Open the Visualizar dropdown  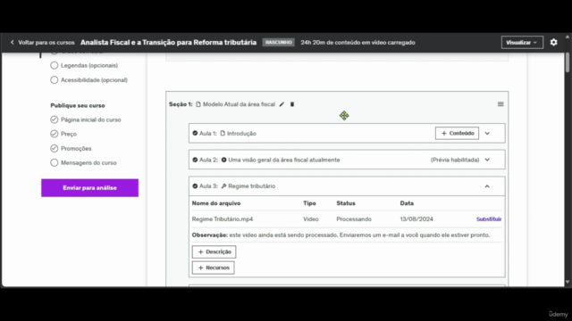(x=522, y=43)
